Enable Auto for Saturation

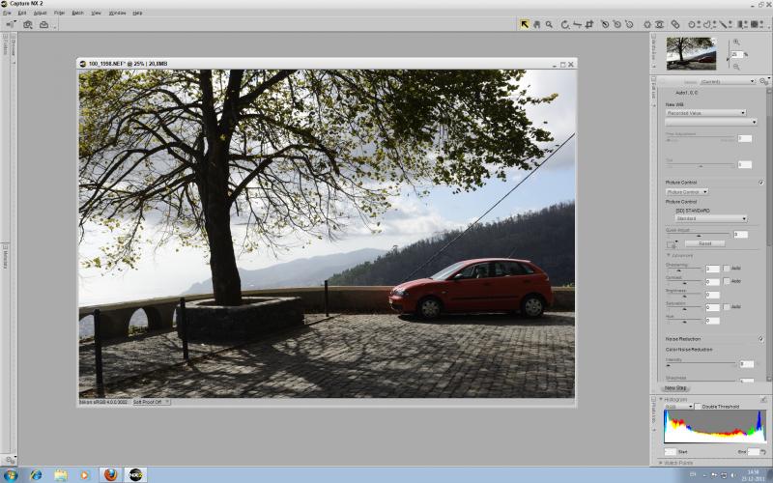coord(727,306)
